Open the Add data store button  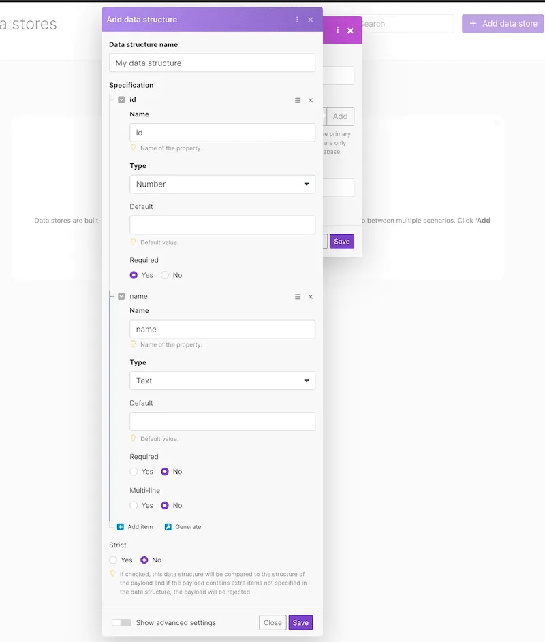tap(502, 23)
